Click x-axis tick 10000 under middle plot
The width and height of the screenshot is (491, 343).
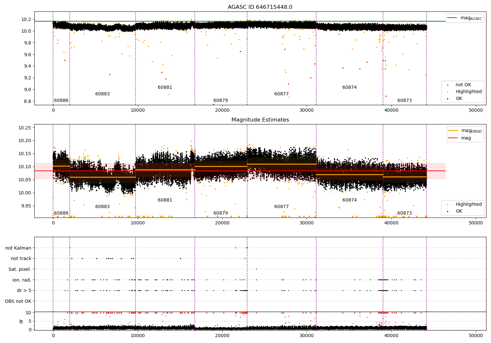(x=137, y=223)
